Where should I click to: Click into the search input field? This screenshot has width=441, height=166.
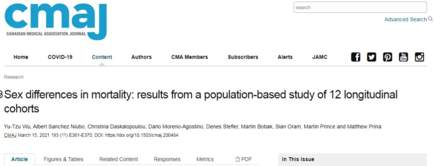360,8
